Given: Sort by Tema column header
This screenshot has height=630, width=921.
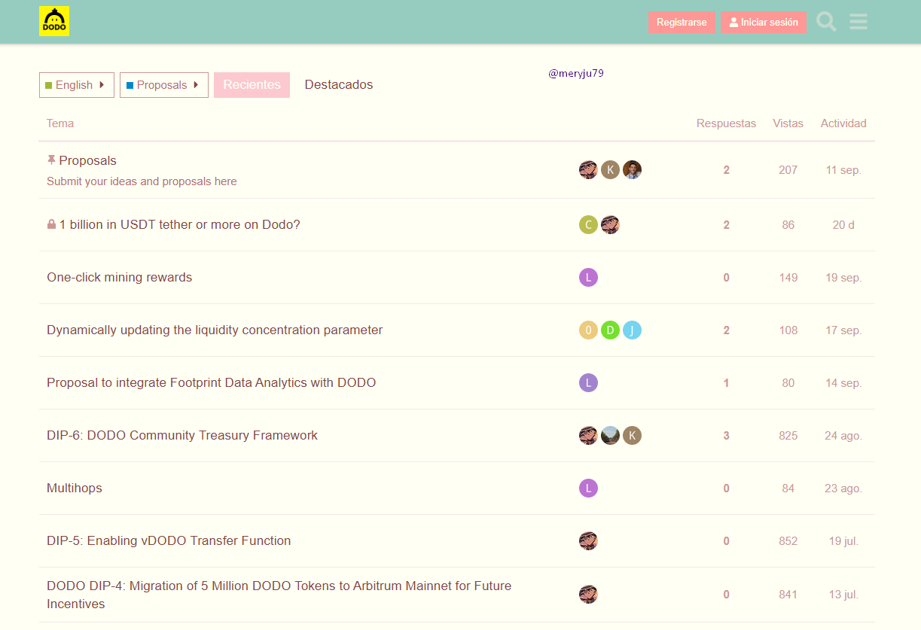Looking at the screenshot, I should 60,123.
